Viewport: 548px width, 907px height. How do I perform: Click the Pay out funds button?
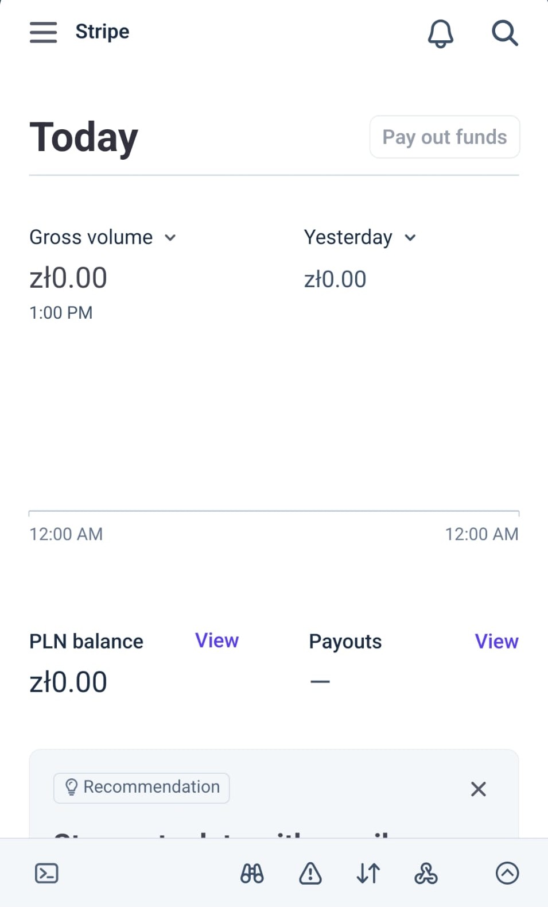445,137
